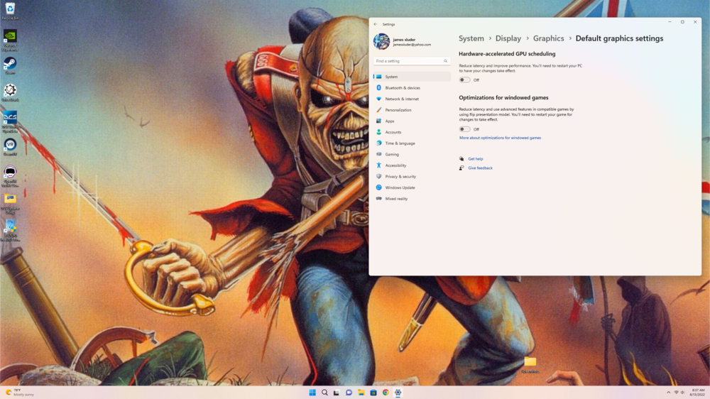
Task: Click the Find a setting search box
Action: click(x=412, y=60)
